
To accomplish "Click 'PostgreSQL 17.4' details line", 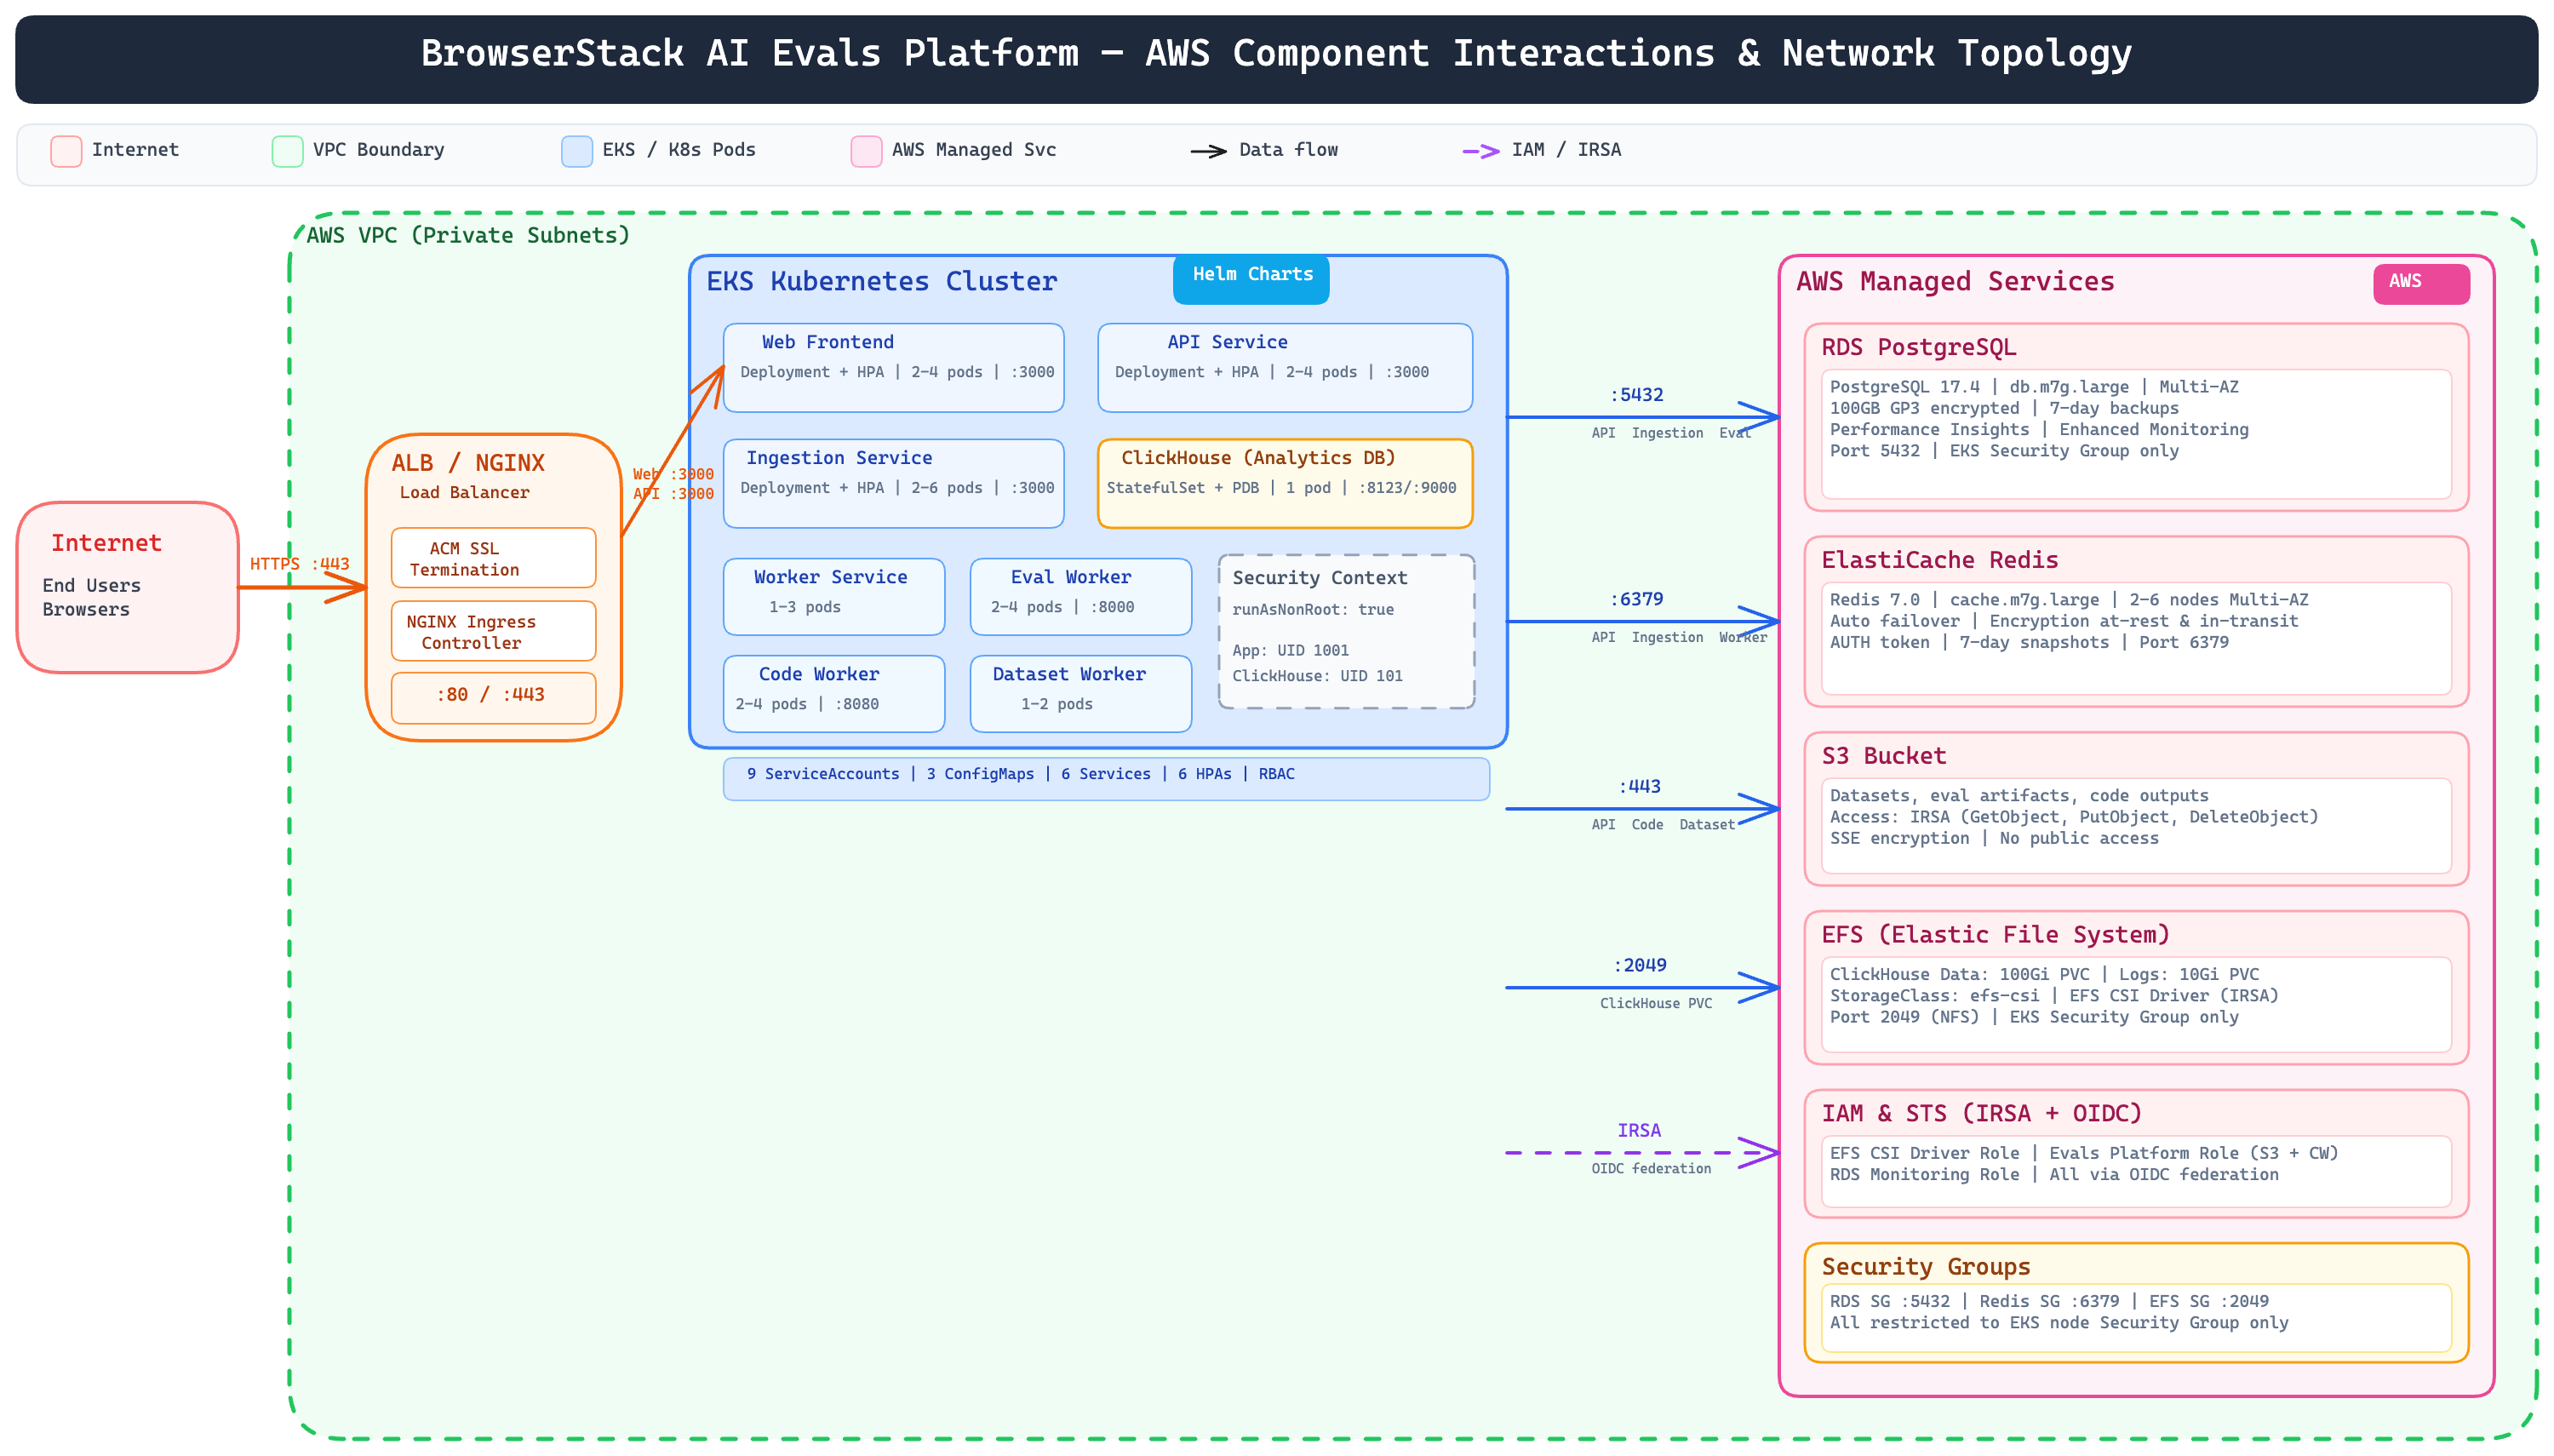I will [2033, 387].
